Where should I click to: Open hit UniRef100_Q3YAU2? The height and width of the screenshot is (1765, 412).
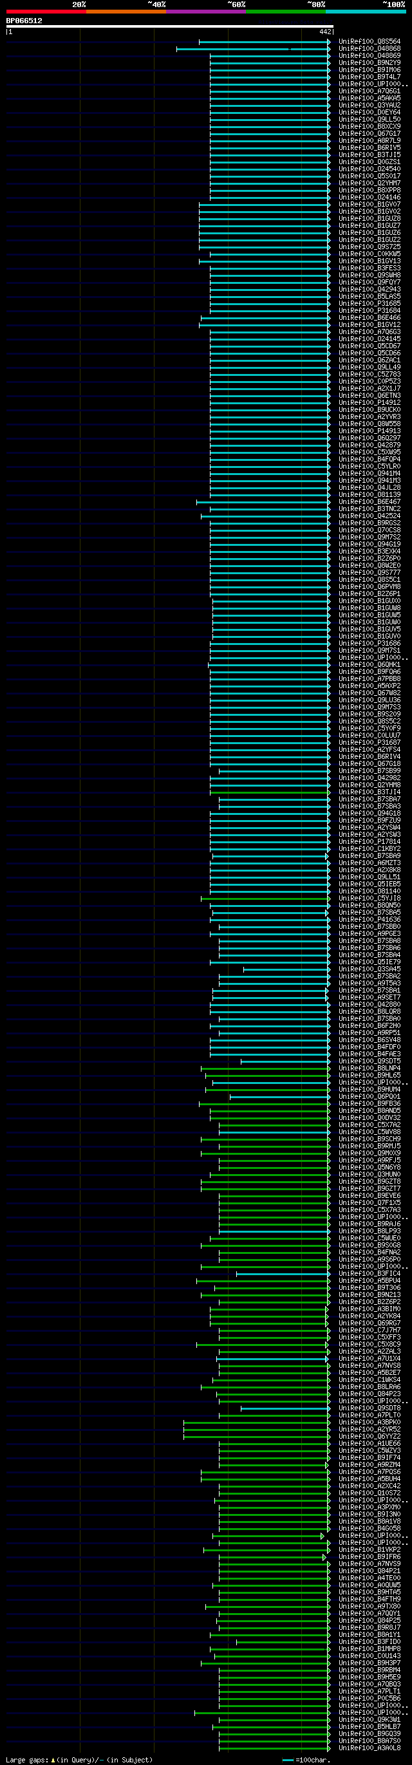click(370, 106)
